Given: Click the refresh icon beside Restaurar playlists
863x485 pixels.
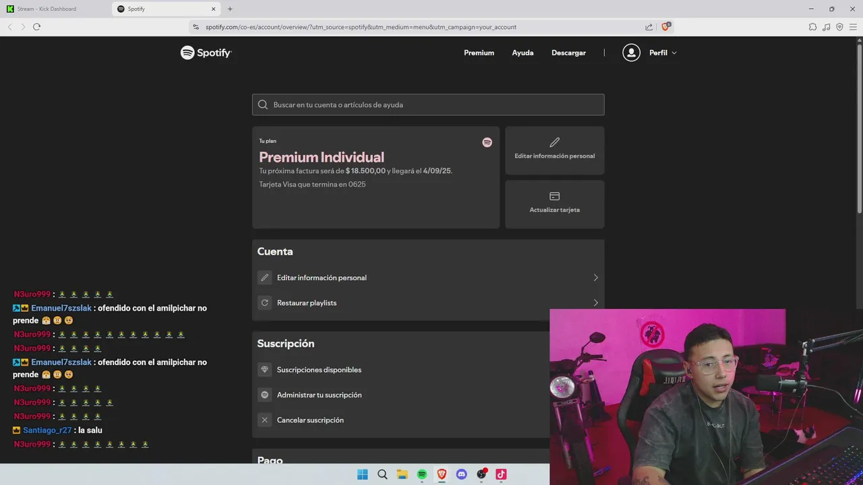Looking at the screenshot, I should 265,302.
